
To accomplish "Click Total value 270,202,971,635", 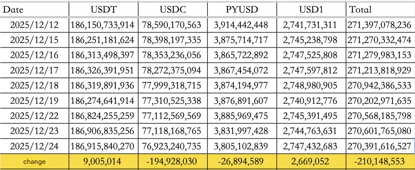I will coord(379,101).
